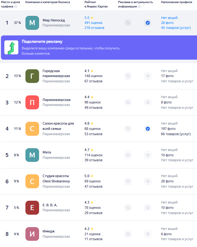Click verified checkmark for Мир Непосед

[148, 23]
